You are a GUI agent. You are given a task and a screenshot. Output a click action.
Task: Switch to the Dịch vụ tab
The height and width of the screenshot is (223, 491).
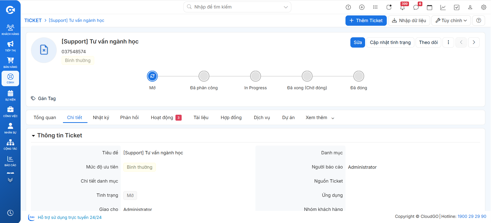pos(262,118)
